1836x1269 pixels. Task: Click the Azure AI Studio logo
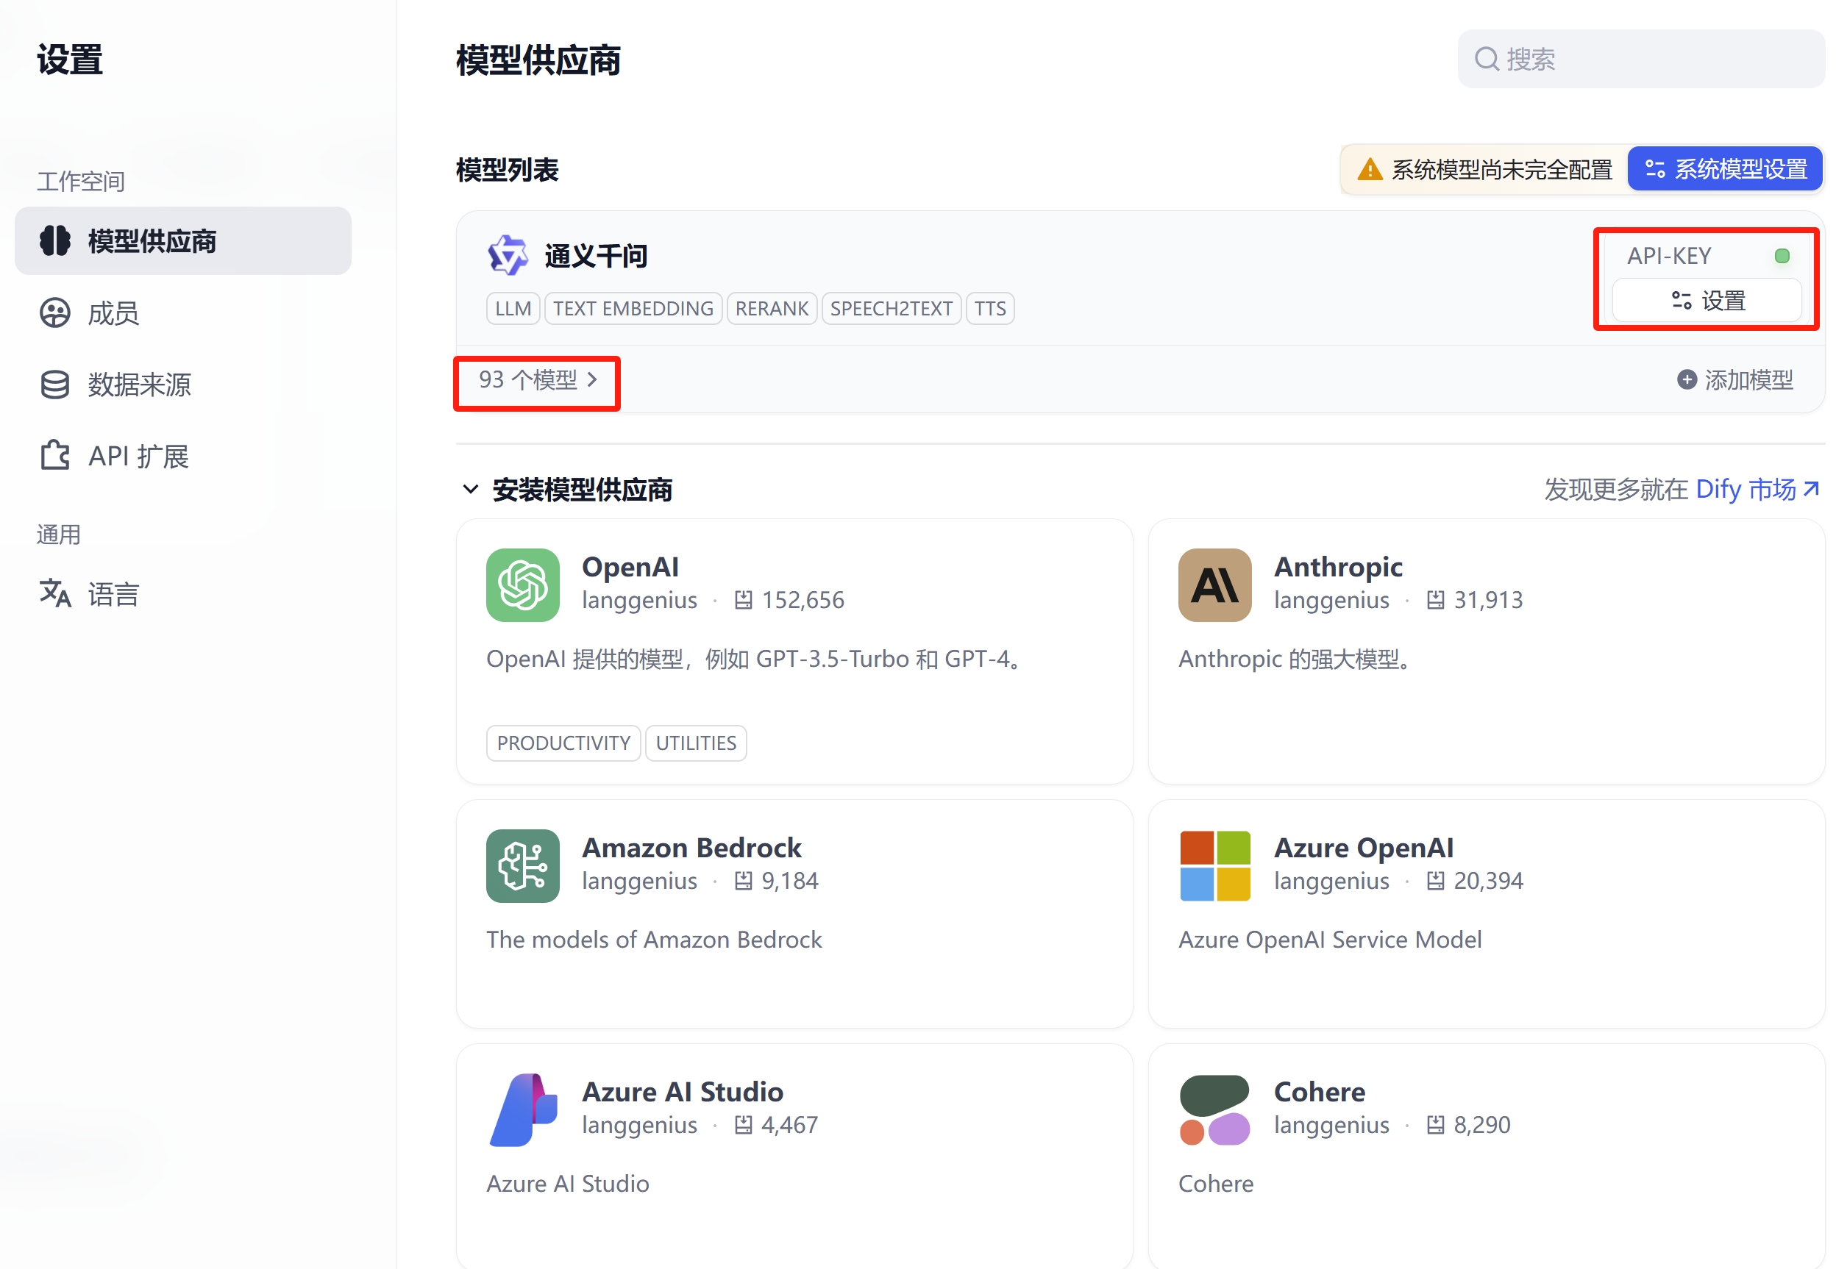(x=523, y=1110)
